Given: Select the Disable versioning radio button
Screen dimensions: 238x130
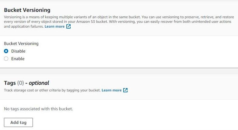Looking at the screenshot, I should (6, 51).
